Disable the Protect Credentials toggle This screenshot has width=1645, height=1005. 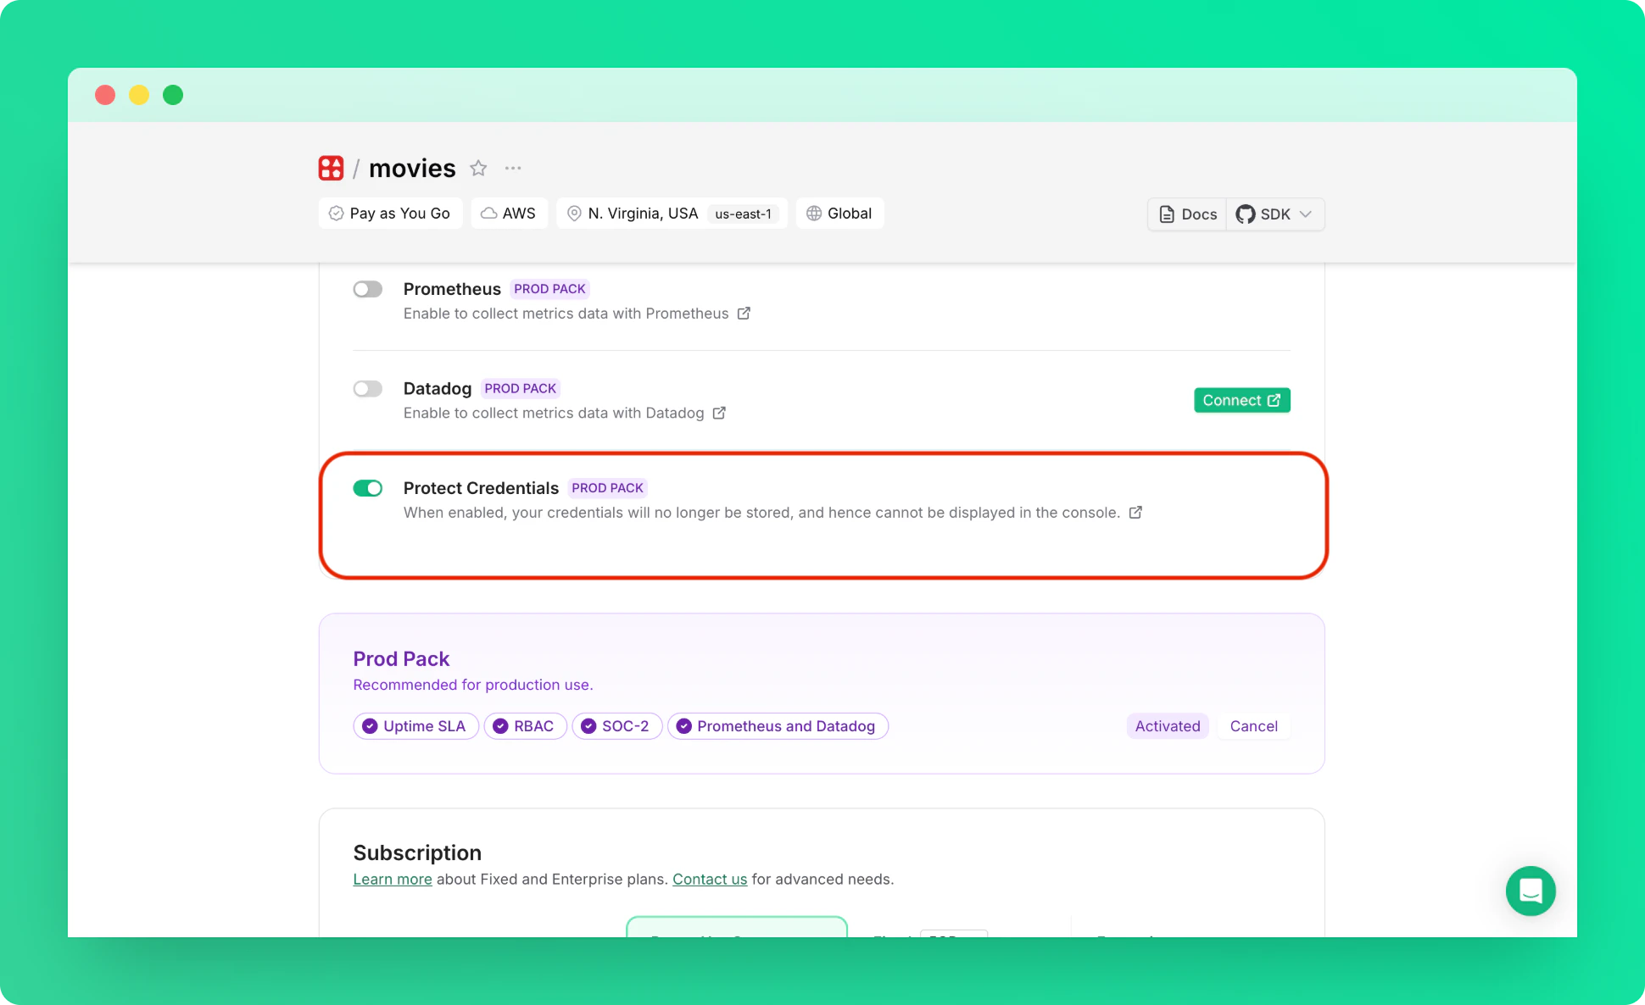(368, 488)
